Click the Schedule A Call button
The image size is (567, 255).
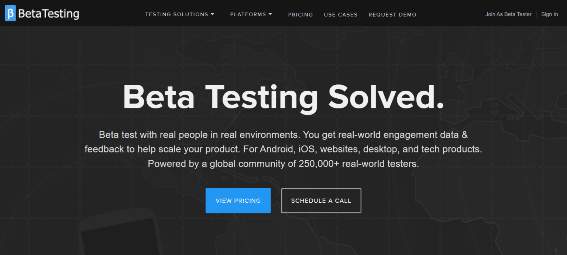point(321,200)
